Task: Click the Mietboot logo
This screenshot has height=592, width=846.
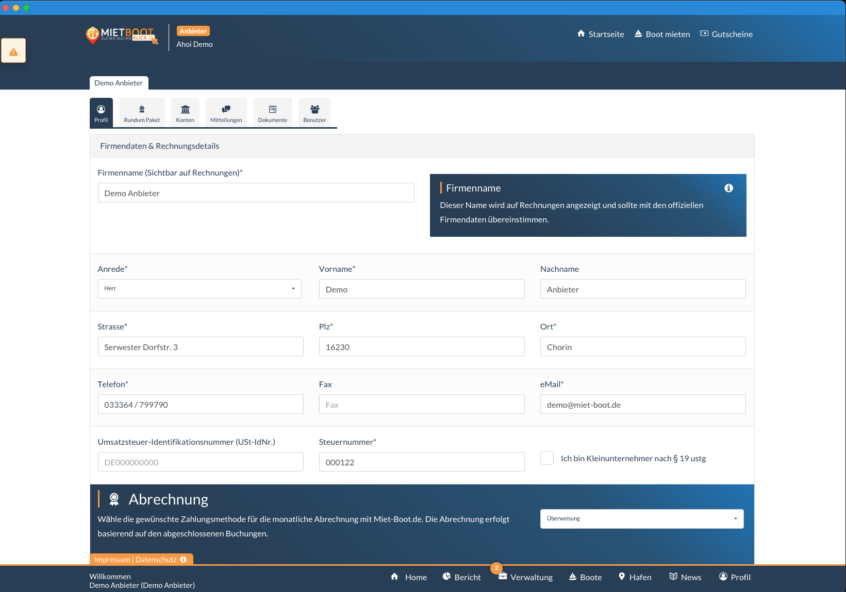Action: pos(122,35)
